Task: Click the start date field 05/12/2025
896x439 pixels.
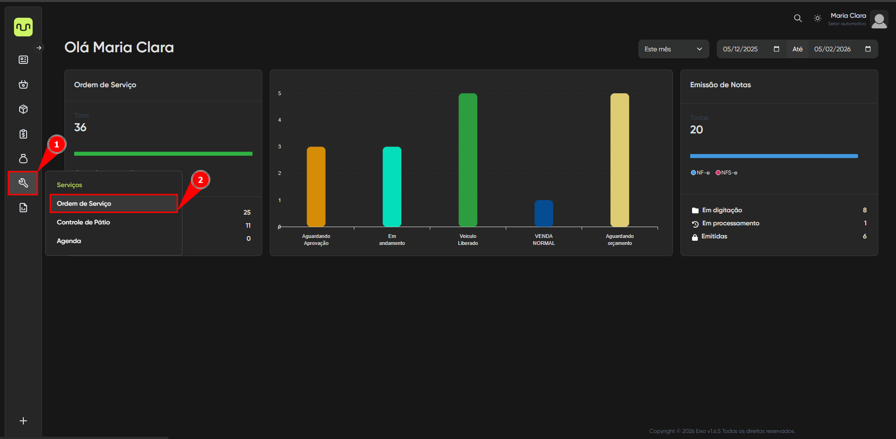Action: [741, 49]
